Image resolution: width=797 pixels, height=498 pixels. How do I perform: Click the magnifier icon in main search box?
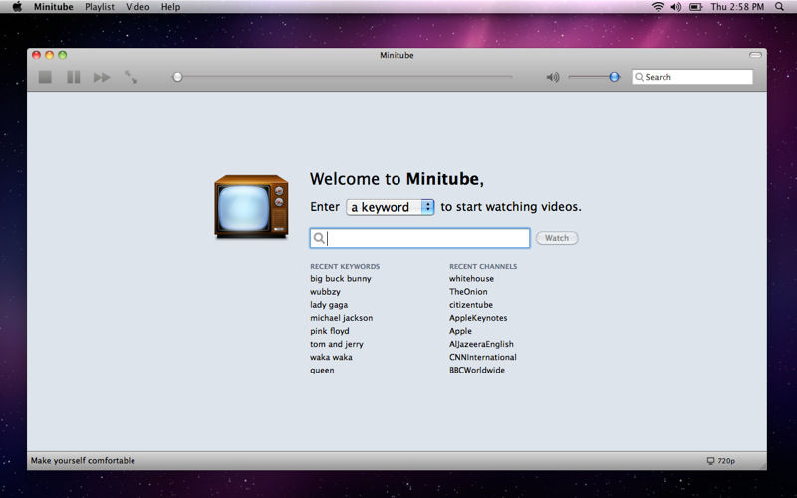point(319,238)
